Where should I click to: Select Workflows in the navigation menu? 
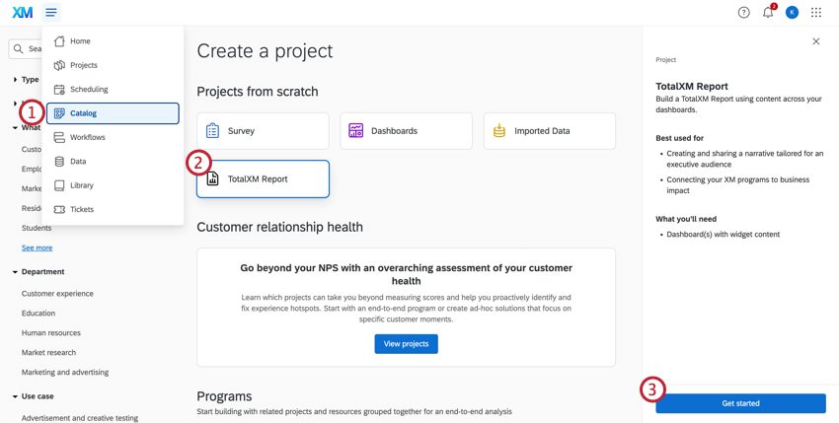pyautogui.click(x=87, y=137)
